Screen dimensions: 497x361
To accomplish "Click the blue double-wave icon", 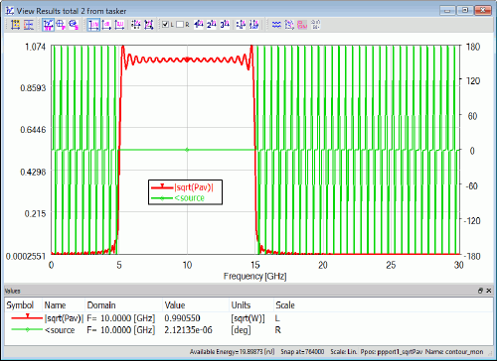I will 276,25.
